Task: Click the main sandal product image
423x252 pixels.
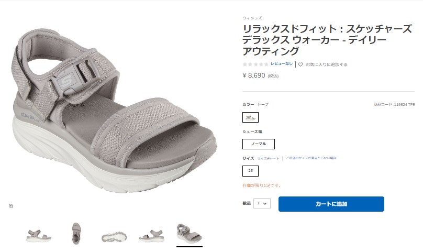Action: point(115,111)
